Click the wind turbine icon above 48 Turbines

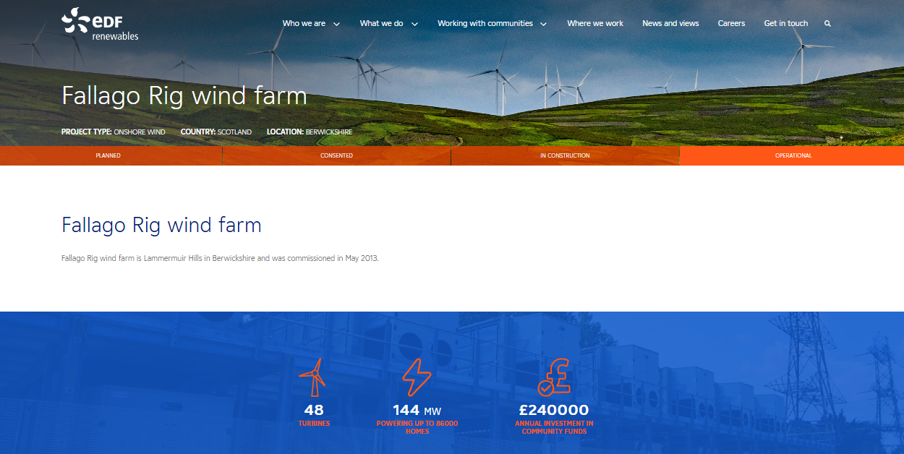click(315, 374)
